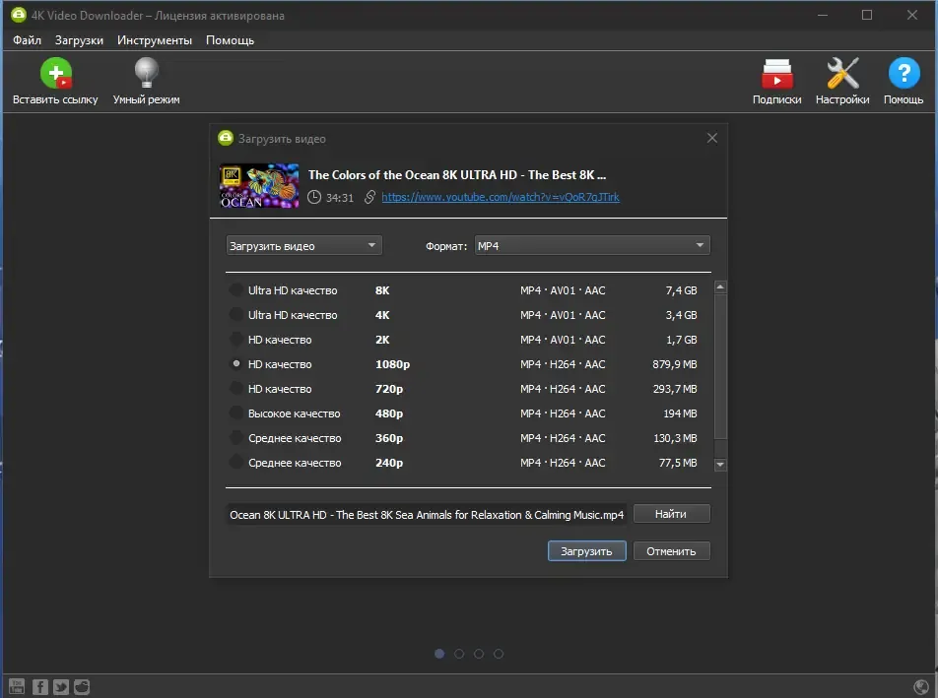Open the Файл menu

click(27, 40)
